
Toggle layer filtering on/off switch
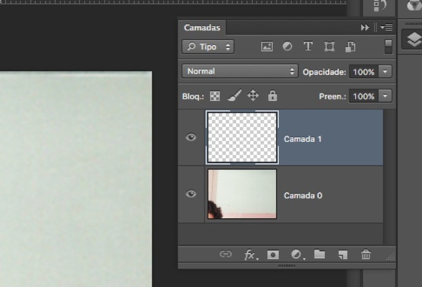click(389, 47)
